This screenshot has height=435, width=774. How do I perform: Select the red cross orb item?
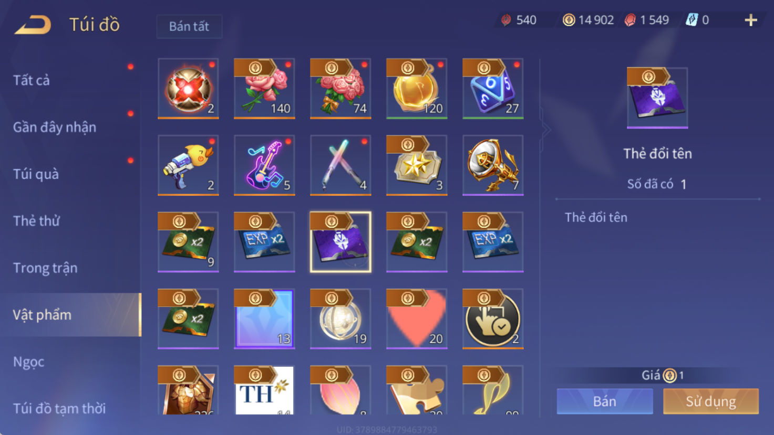tap(188, 88)
